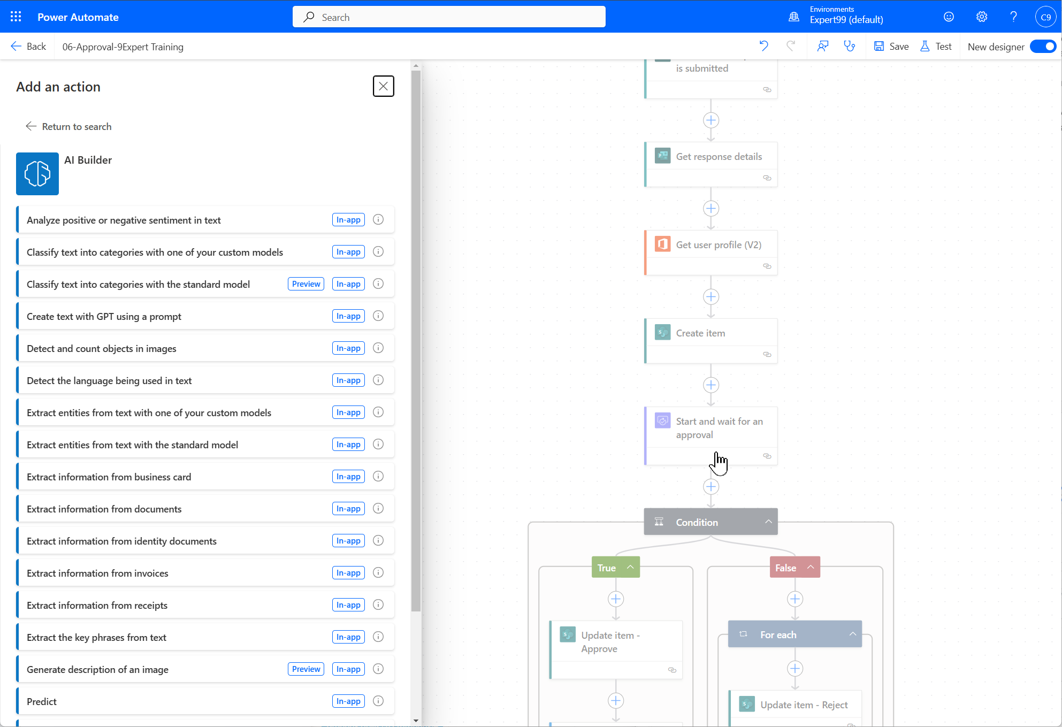Open the Power Automate app launcher grid
This screenshot has width=1062, height=727.
[16, 17]
